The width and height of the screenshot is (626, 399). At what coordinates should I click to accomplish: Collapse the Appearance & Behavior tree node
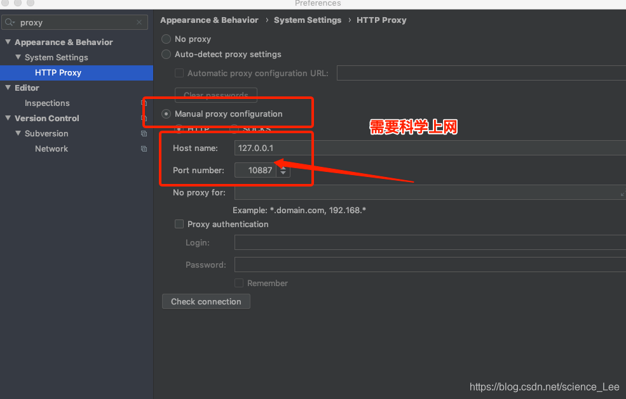click(8, 42)
